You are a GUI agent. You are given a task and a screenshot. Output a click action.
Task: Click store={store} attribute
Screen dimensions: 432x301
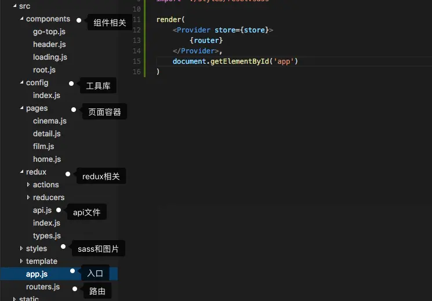click(x=242, y=30)
